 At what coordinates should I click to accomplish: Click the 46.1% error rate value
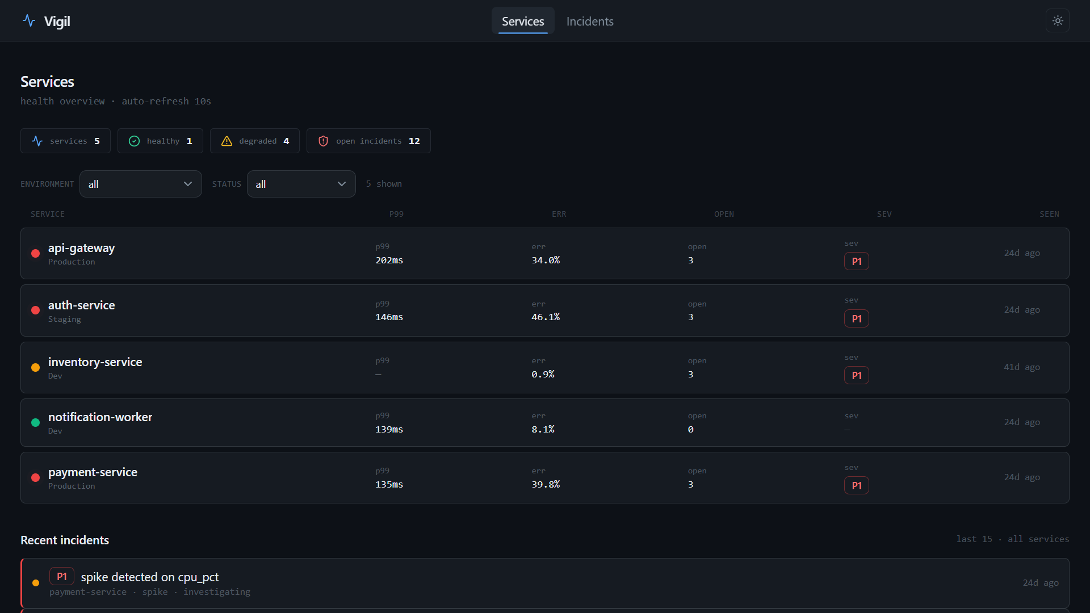(546, 317)
